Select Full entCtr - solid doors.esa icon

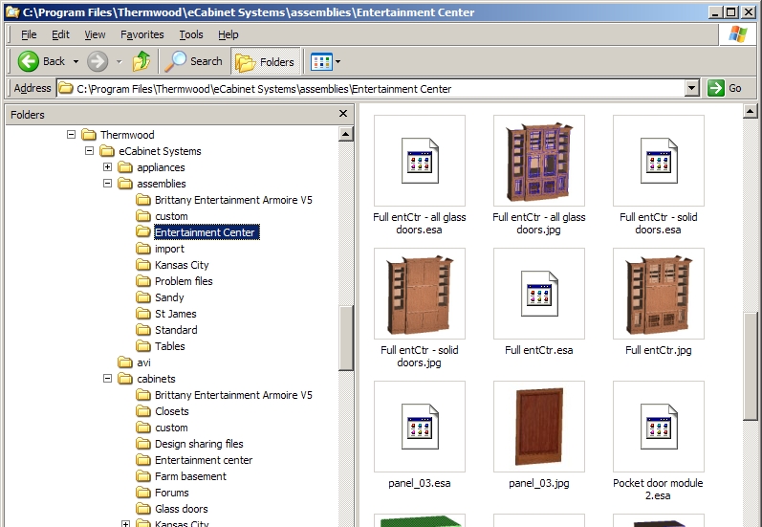click(659, 161)
